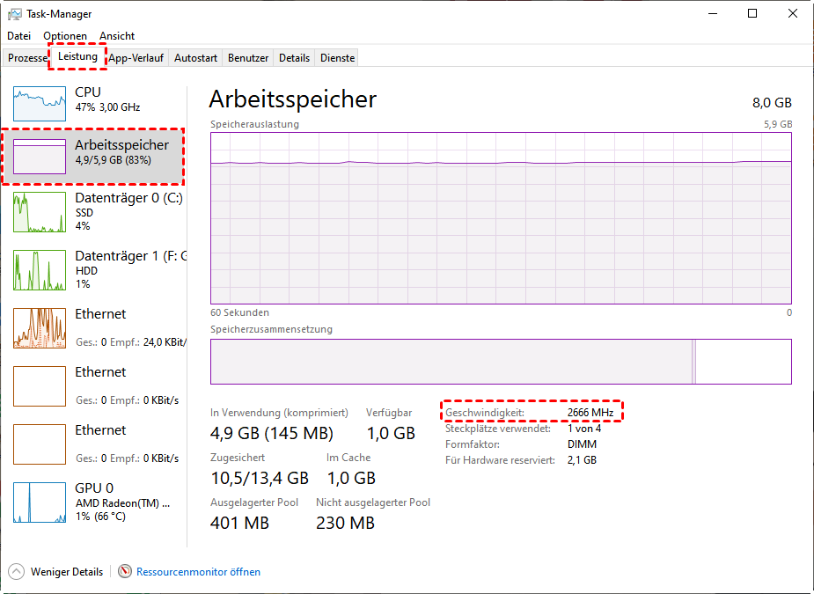Select the CPU performance graph thumbnail

click(x=40, y=104)
